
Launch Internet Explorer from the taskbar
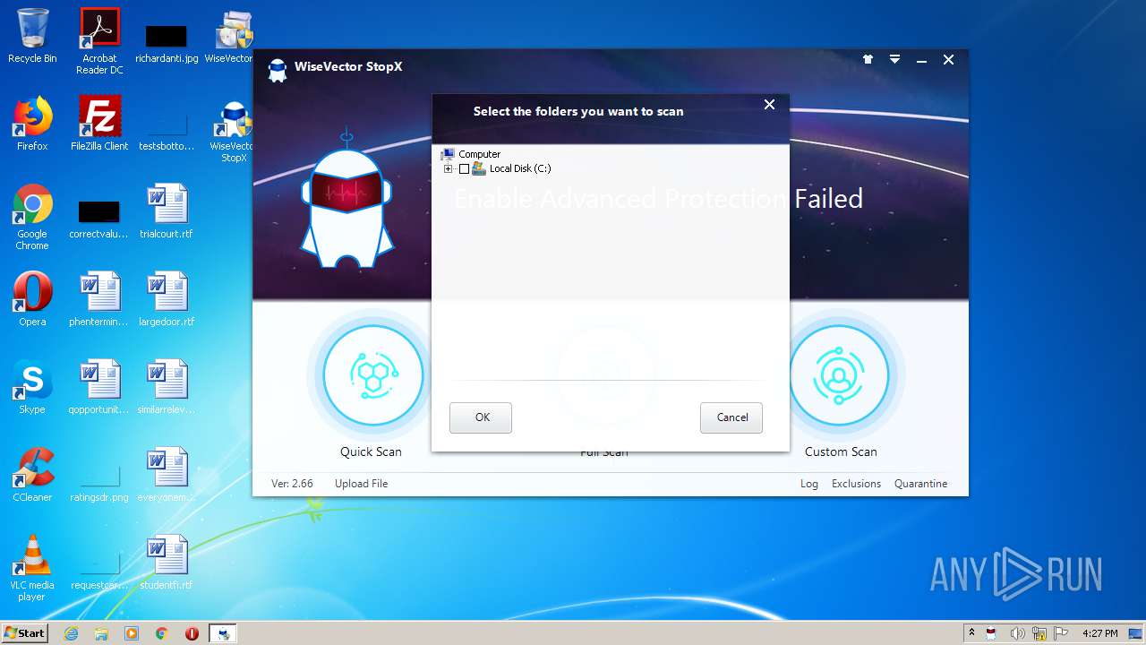click(x=72, y=633)
